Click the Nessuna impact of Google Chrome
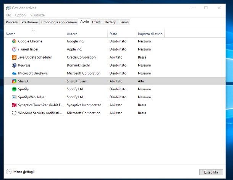 (x=144, y=41)
